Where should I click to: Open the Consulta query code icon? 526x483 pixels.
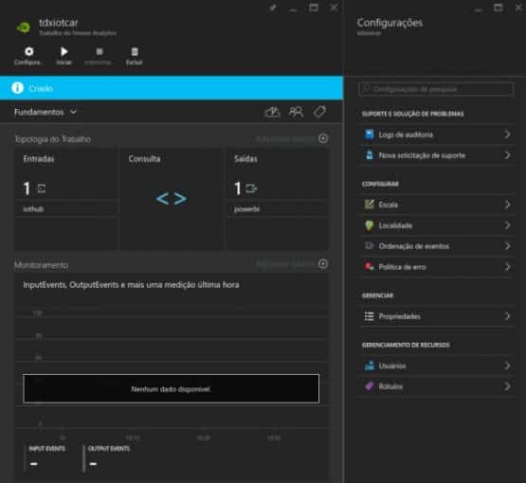pos(172,199)
